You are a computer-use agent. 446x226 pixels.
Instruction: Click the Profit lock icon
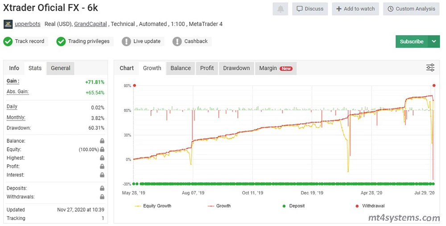[x=102, y=166]
